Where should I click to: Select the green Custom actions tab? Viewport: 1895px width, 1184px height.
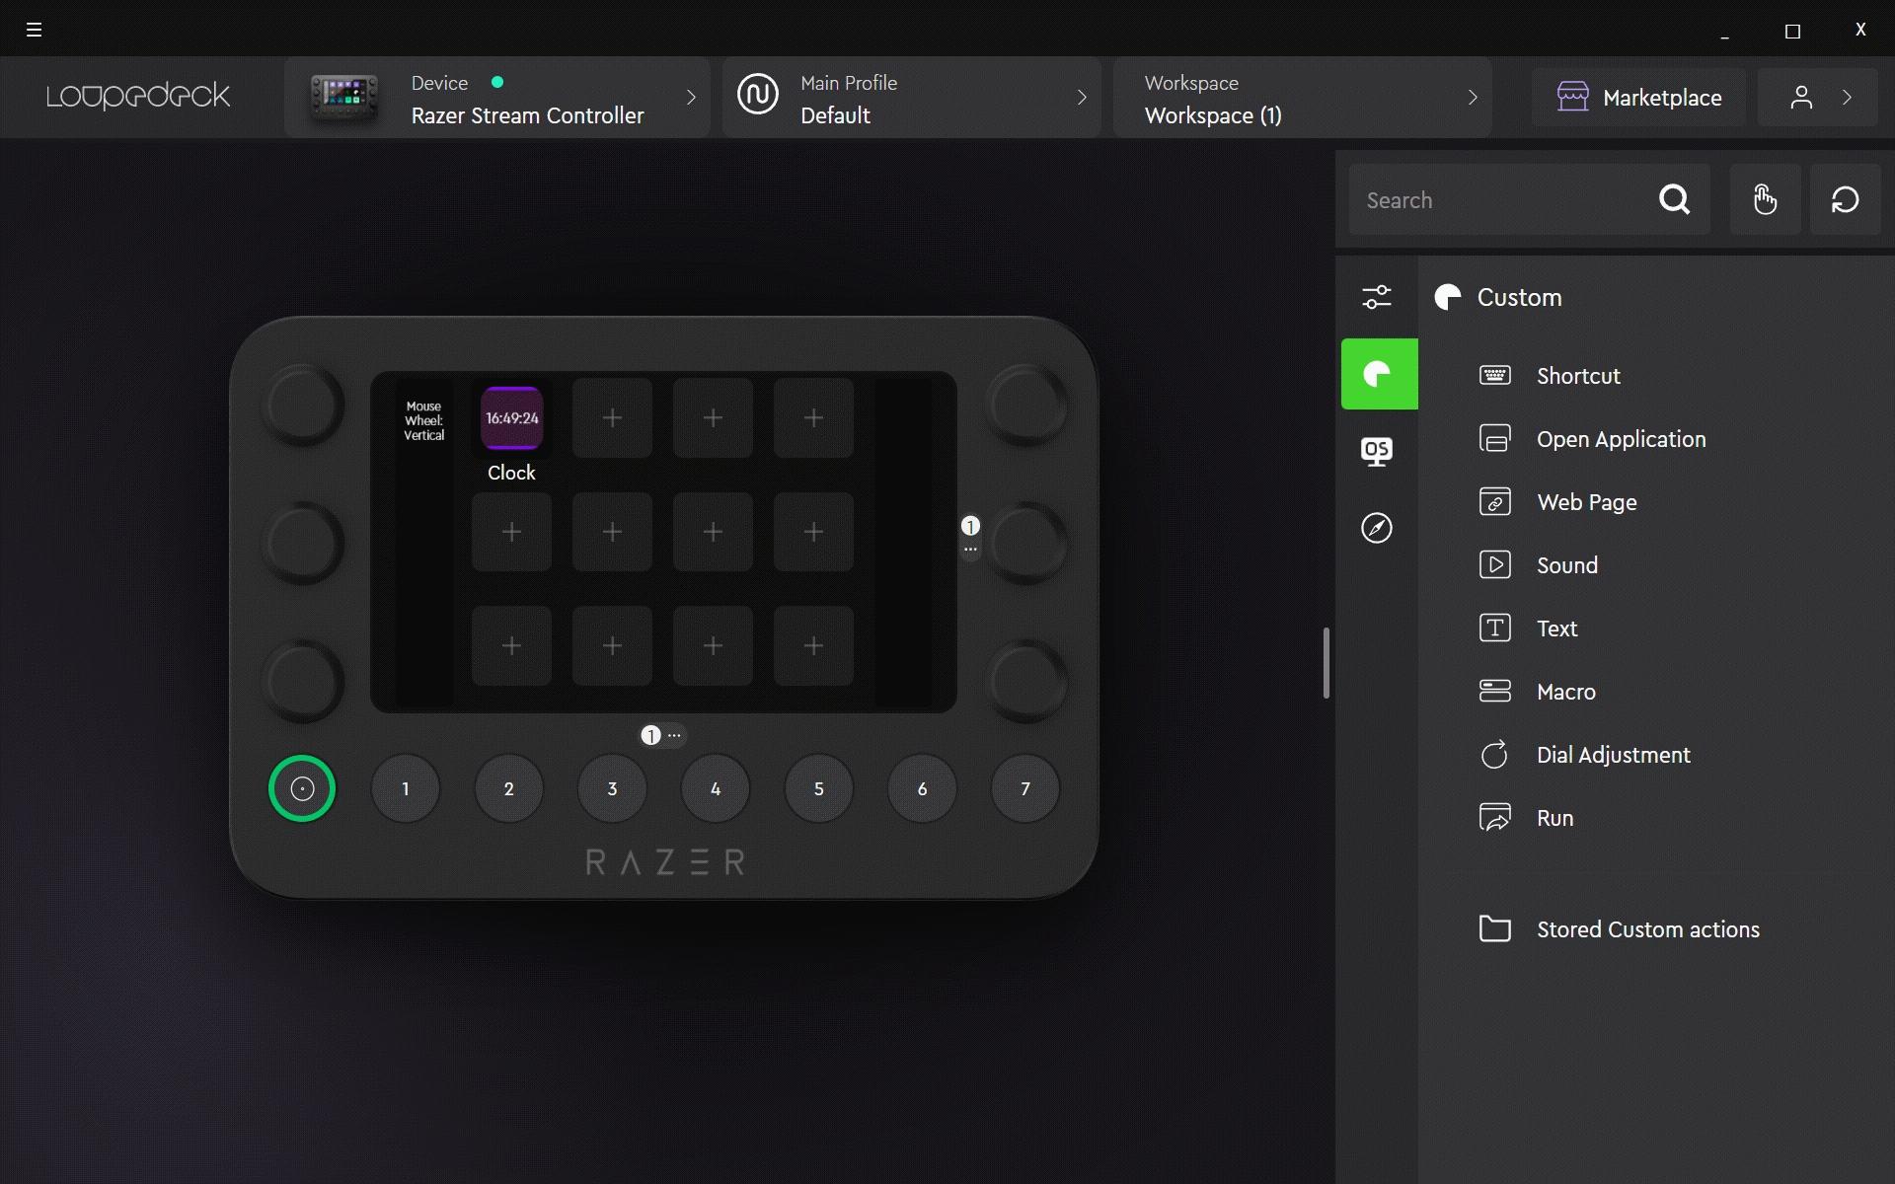coord(1379,374)
